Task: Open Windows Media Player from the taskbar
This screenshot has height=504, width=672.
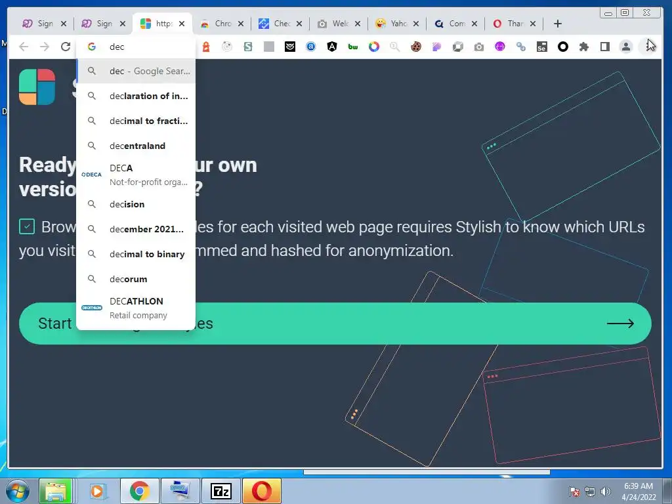Action: click(97, 491)
